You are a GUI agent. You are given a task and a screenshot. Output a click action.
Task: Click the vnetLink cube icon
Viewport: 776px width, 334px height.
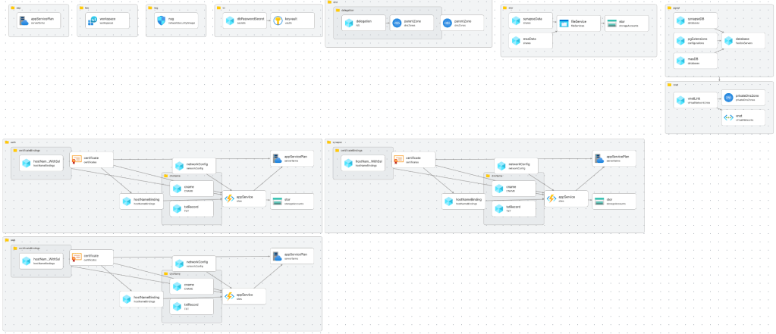680,101
